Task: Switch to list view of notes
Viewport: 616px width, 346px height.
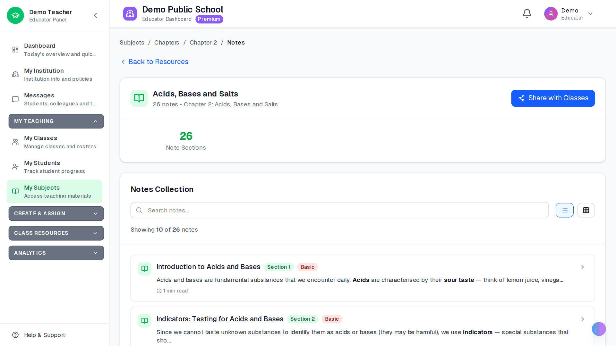Action: click(564, 210)
